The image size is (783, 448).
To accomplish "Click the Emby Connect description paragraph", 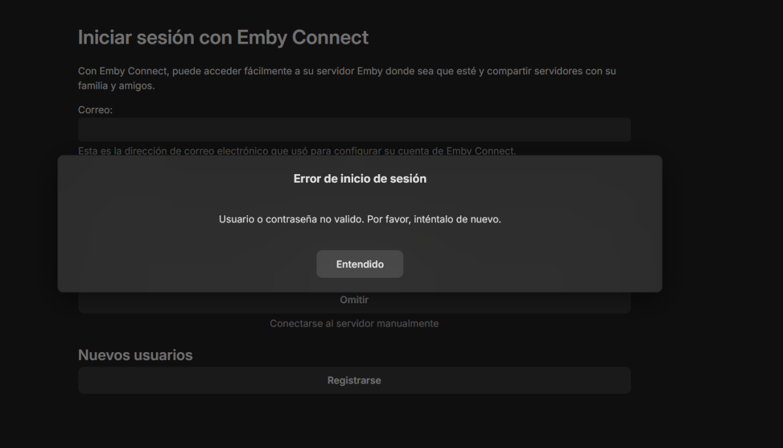I will pyautogui.click(x=346, y=77).
